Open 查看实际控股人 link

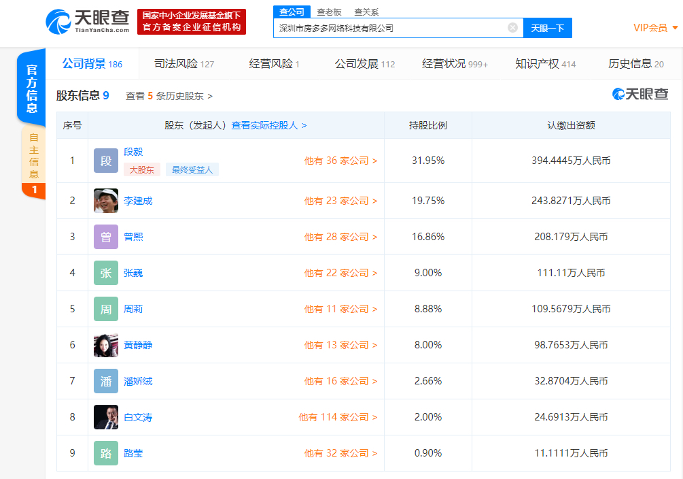268,126
